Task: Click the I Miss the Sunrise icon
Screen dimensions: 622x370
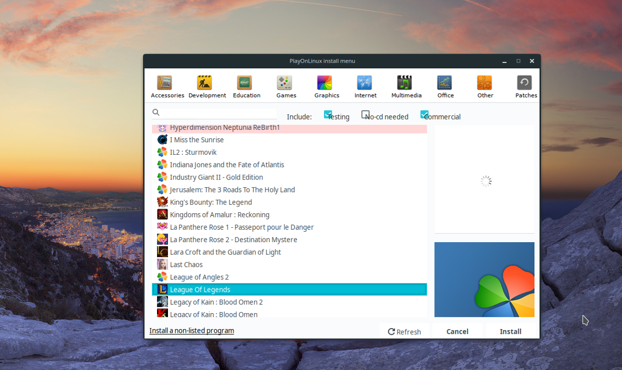Action: point(162,140)
